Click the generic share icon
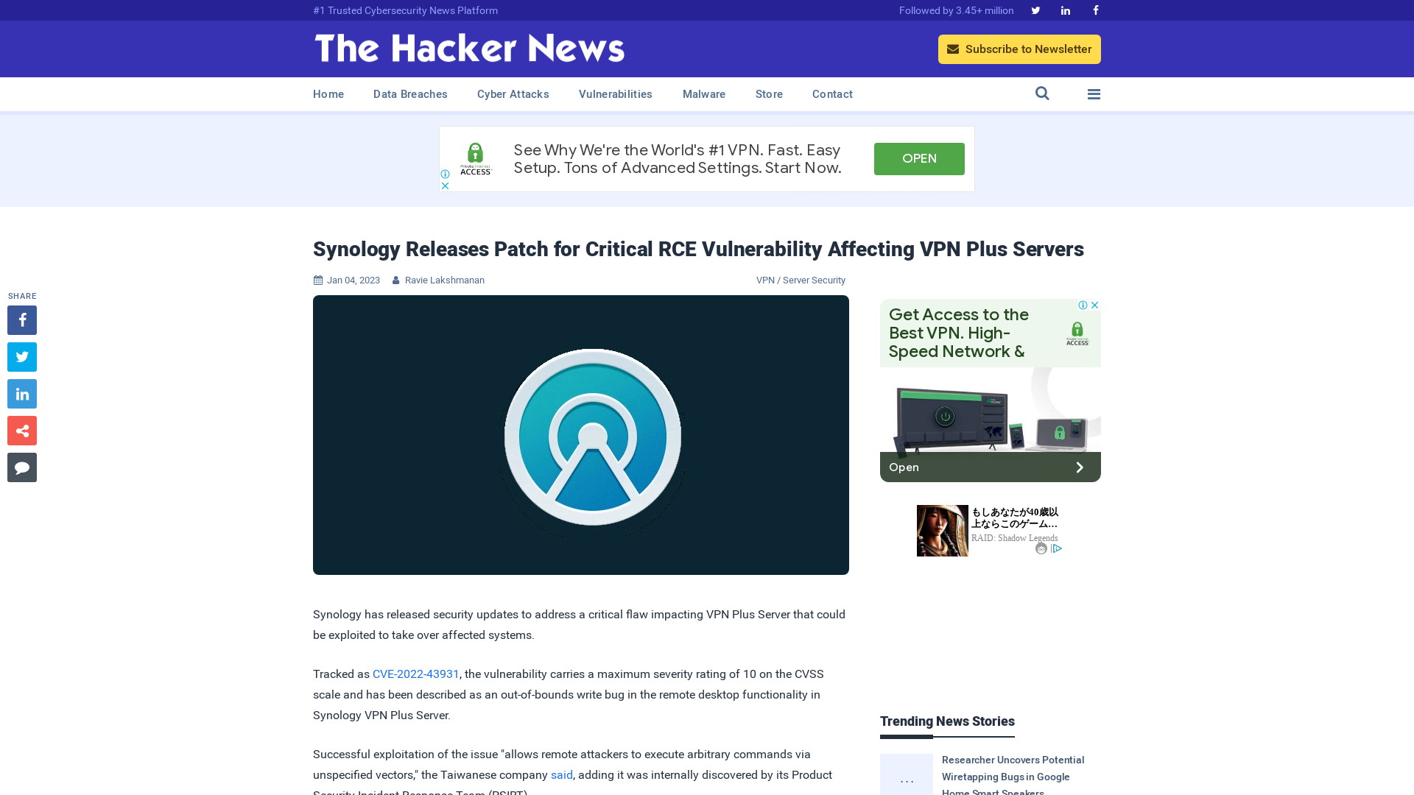Viewport: 1414px width, 795px height. point(21,430)
